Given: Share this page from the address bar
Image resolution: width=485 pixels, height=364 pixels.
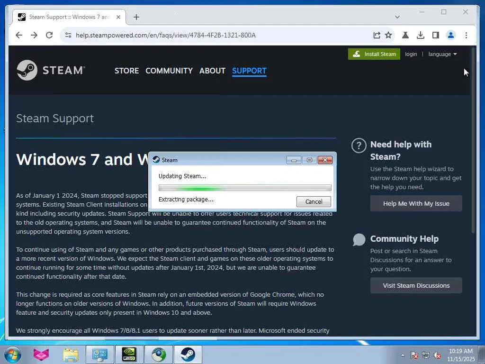Looking at the screenshot, I should pyautogui.click(x=377, y=35).
